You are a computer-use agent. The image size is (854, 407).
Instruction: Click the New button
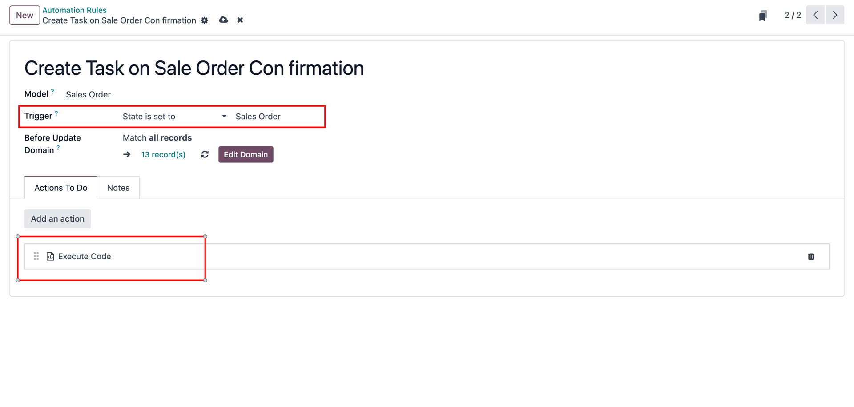tap(25, 16)
